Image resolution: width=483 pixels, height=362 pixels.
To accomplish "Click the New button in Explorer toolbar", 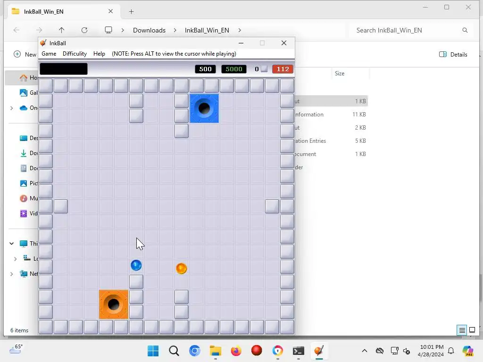I will (x=25, y=54).
